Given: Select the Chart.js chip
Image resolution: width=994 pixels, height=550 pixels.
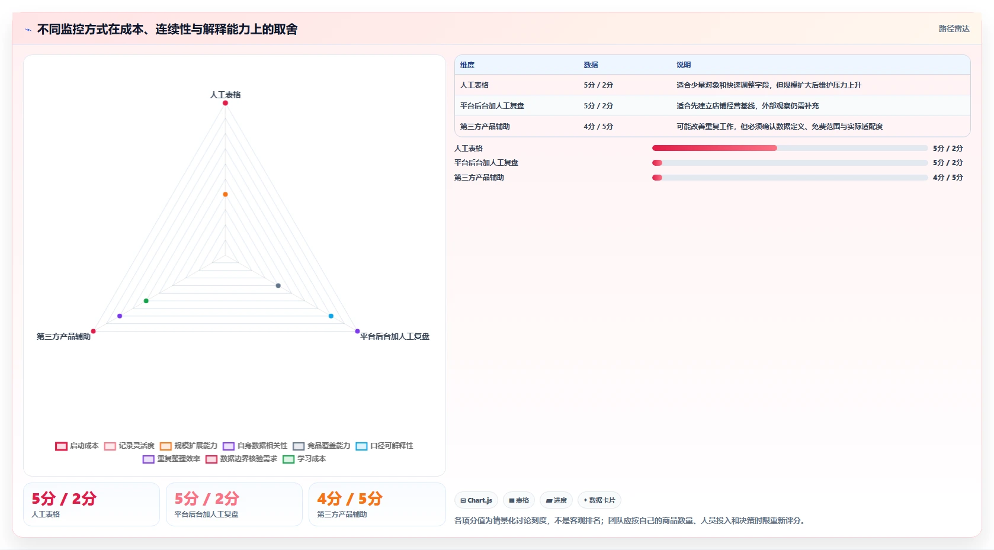Looking at the screenshot, I should click(x=476, y=500).
